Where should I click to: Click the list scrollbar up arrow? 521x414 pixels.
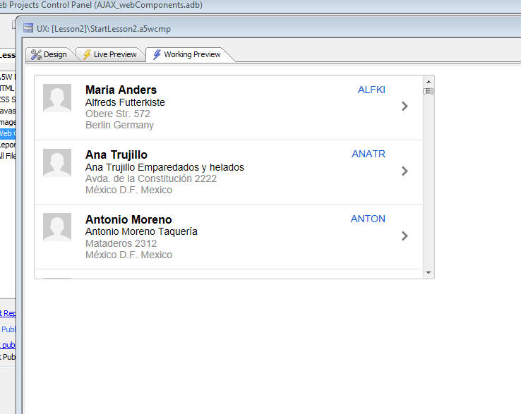[x=429, y=82]
